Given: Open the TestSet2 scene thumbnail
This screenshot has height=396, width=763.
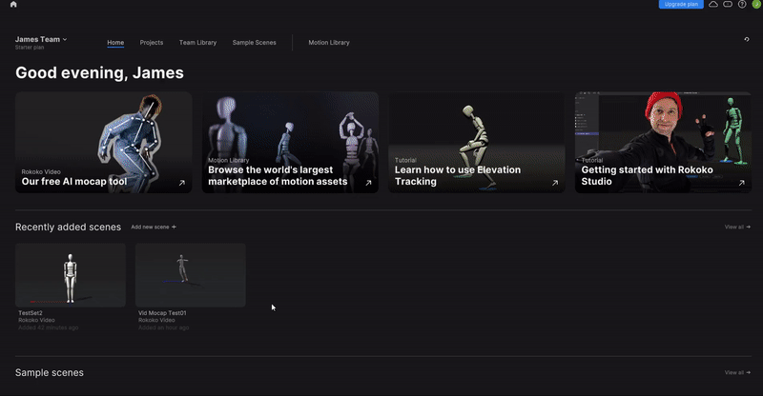Looking at the screenshot, I should [x=71, y=274].
